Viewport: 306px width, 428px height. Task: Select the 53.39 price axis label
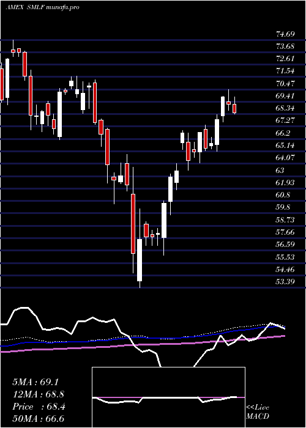pos(285,281)
